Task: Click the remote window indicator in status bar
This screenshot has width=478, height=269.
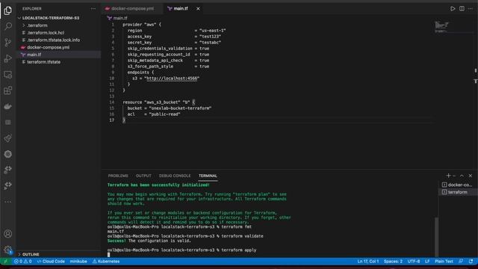Action: [5, 262]
